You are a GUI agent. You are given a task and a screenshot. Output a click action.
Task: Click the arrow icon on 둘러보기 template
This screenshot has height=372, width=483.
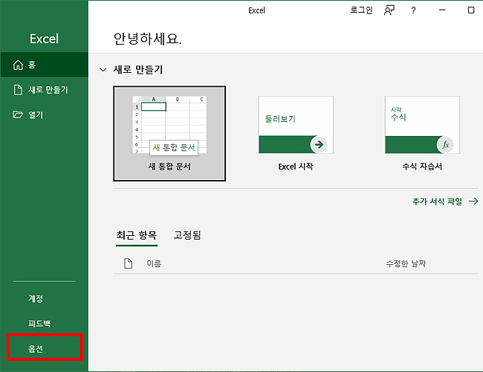click(319, 144)
